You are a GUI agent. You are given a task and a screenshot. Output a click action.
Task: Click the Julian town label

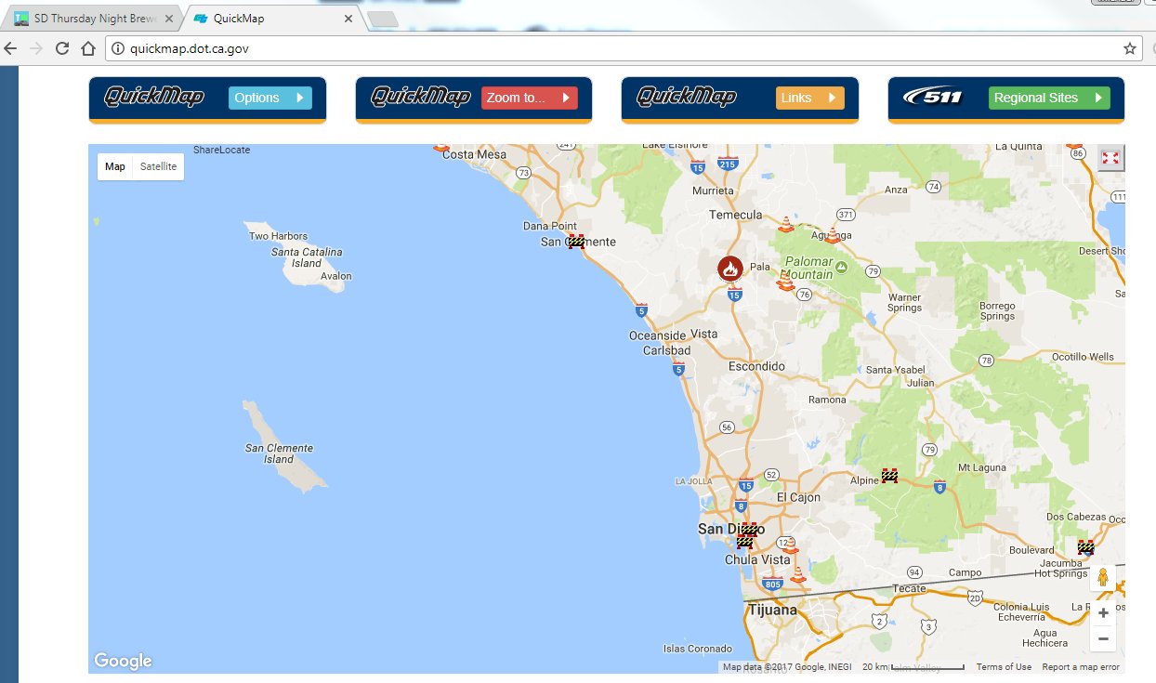coord(920,382)
